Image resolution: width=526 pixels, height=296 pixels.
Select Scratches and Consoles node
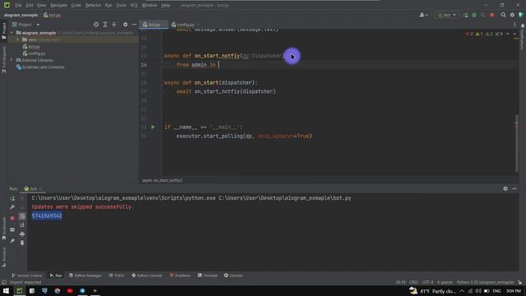click(x=44, y=67)
